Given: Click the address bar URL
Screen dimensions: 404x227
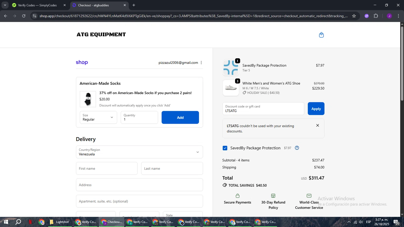Looking at the screenshot, I should tap(193, 16).
